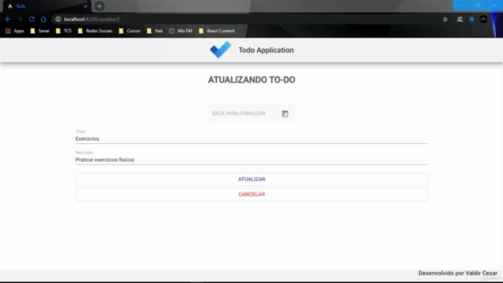Open the media control icon in toolbar

(460, 19)
